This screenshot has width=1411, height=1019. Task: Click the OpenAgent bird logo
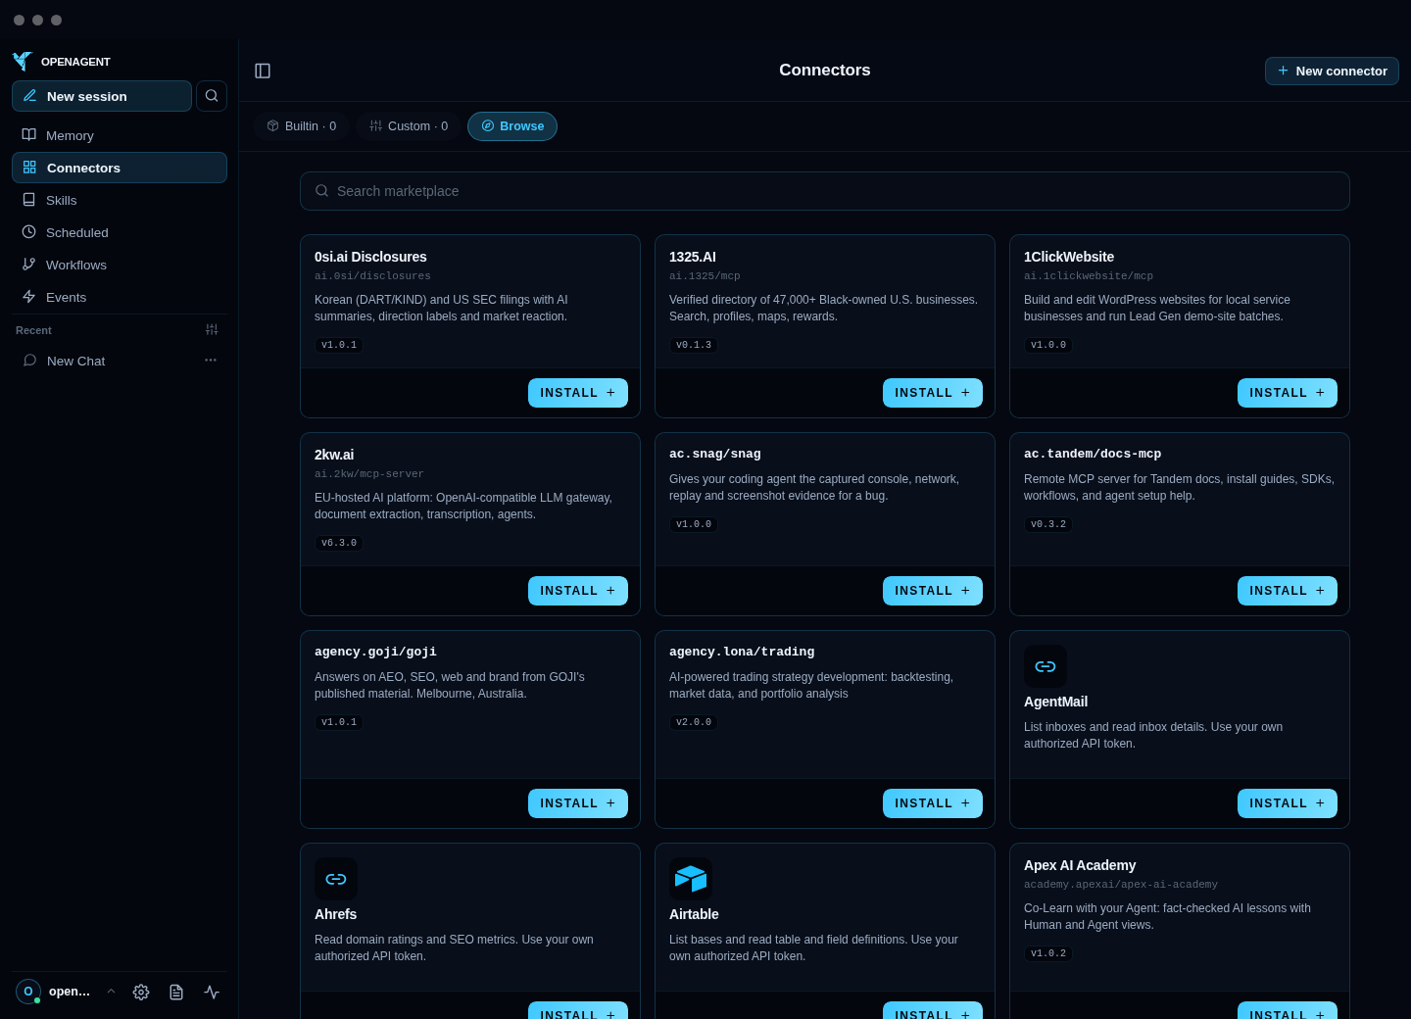pyautogui.click(x=23, y=61)
